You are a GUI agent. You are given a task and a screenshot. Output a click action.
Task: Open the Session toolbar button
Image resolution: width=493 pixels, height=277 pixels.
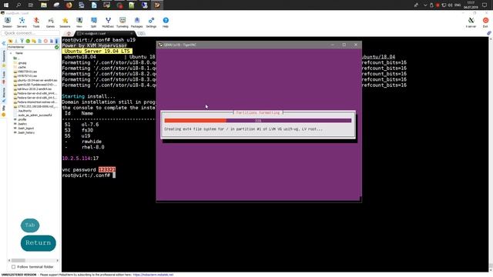tap(7, 22)
